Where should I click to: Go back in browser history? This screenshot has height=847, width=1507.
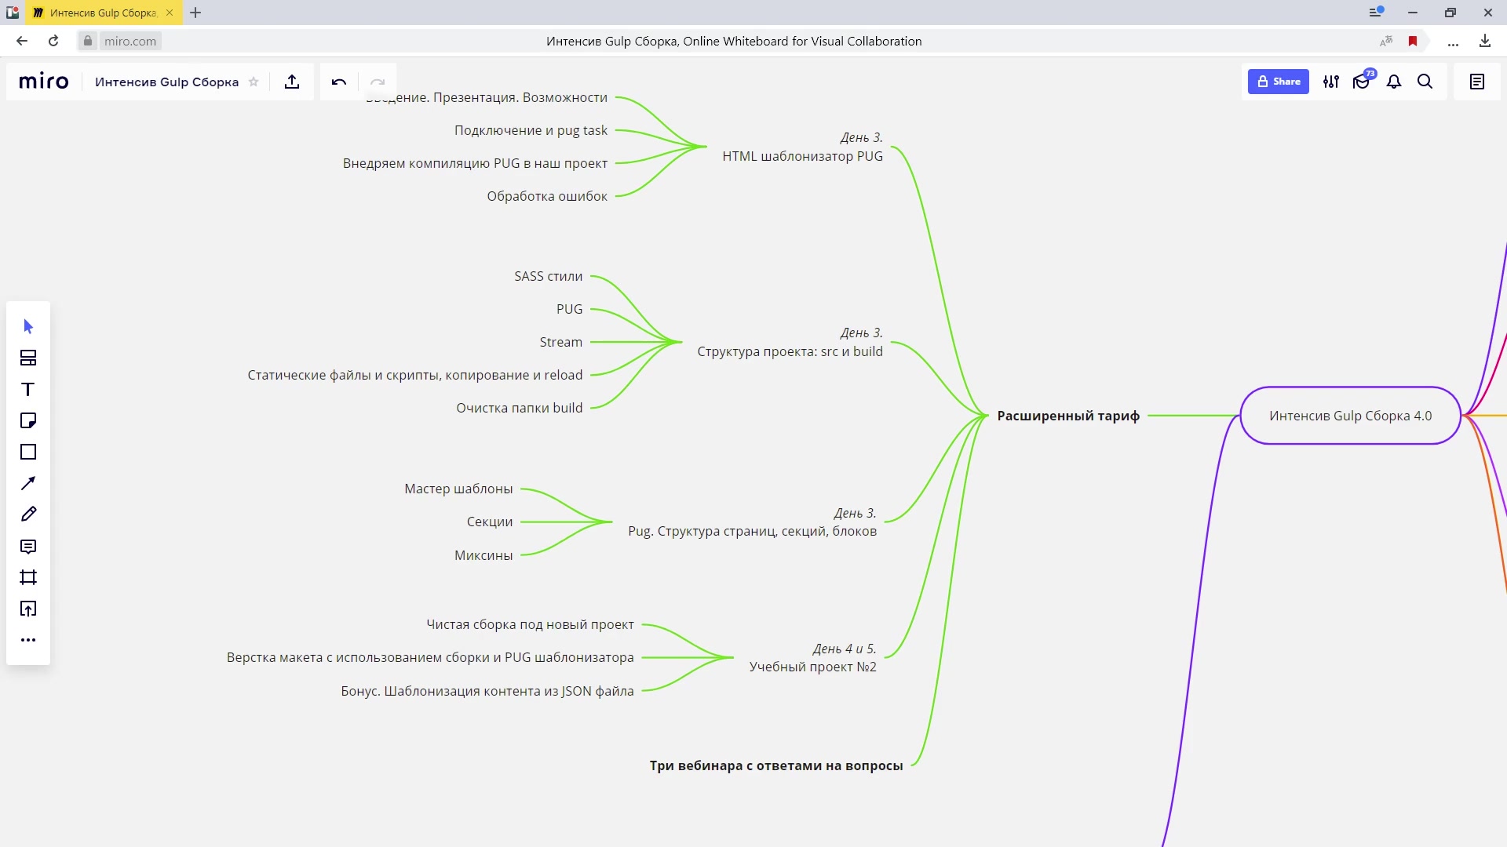point(22,41)
